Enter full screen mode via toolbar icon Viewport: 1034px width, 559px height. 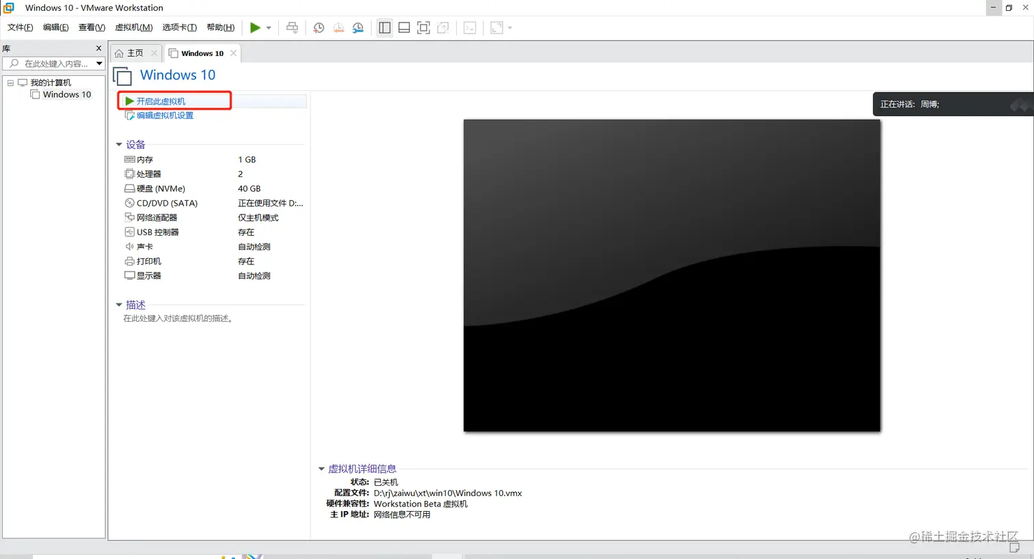tap(423, 27)
